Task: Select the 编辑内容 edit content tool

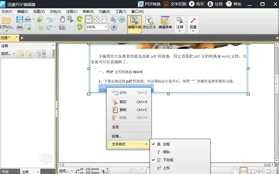Action: pyautogui.click(x=134, y=24)
